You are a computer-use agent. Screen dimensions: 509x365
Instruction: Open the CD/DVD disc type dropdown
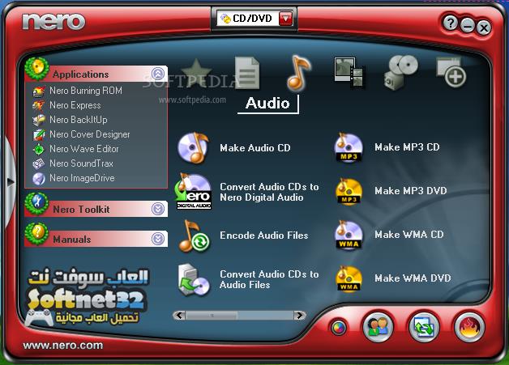coord(285,19)
